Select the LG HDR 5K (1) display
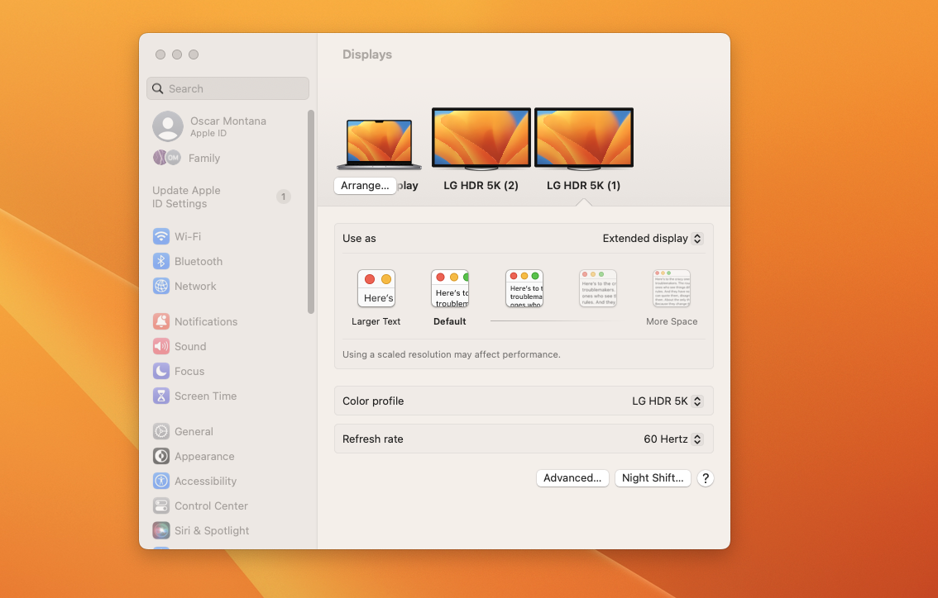 pos(584,139)
